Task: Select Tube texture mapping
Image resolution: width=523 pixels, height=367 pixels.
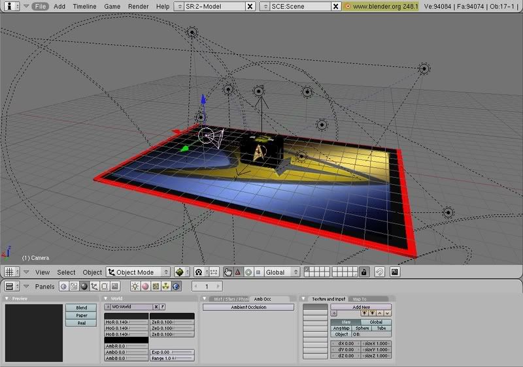Action: pyautogui.click(x=382, y=328)
